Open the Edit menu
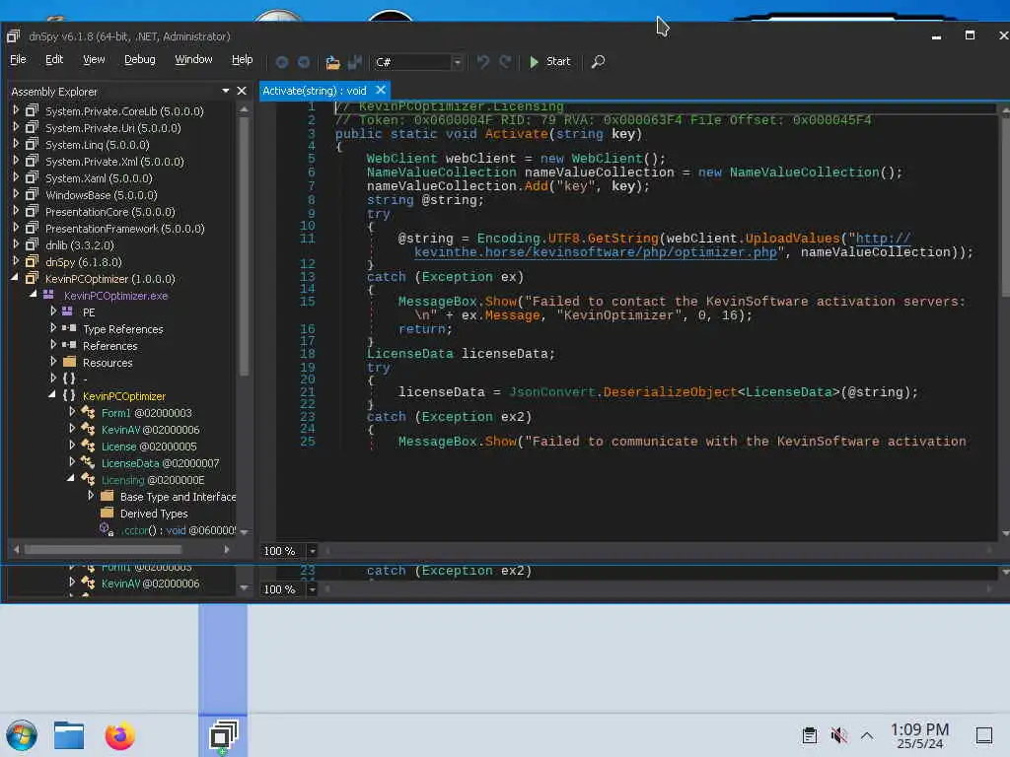The height and width of the screenshot is (757, 1010). (54, 59)
